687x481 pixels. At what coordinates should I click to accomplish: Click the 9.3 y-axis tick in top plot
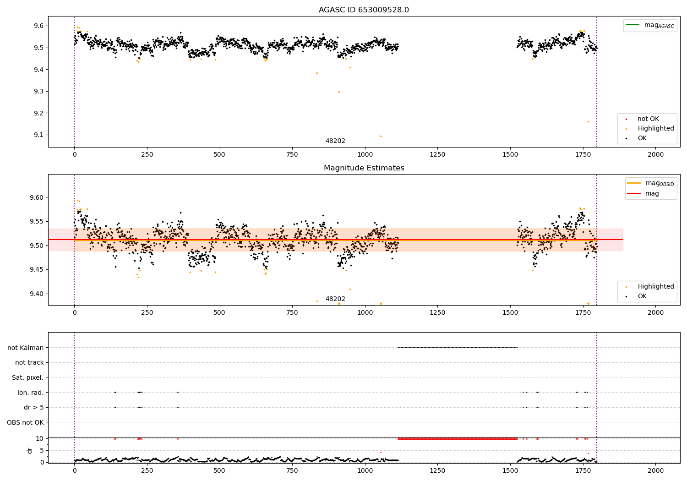tap(38, 92)
